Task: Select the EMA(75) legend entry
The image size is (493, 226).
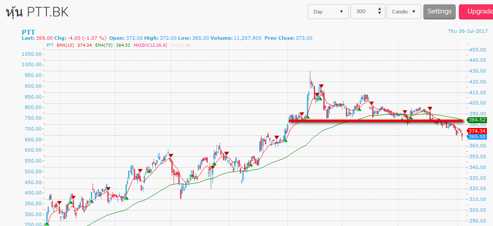Action: pyautogui.click(x=113, y=45)
